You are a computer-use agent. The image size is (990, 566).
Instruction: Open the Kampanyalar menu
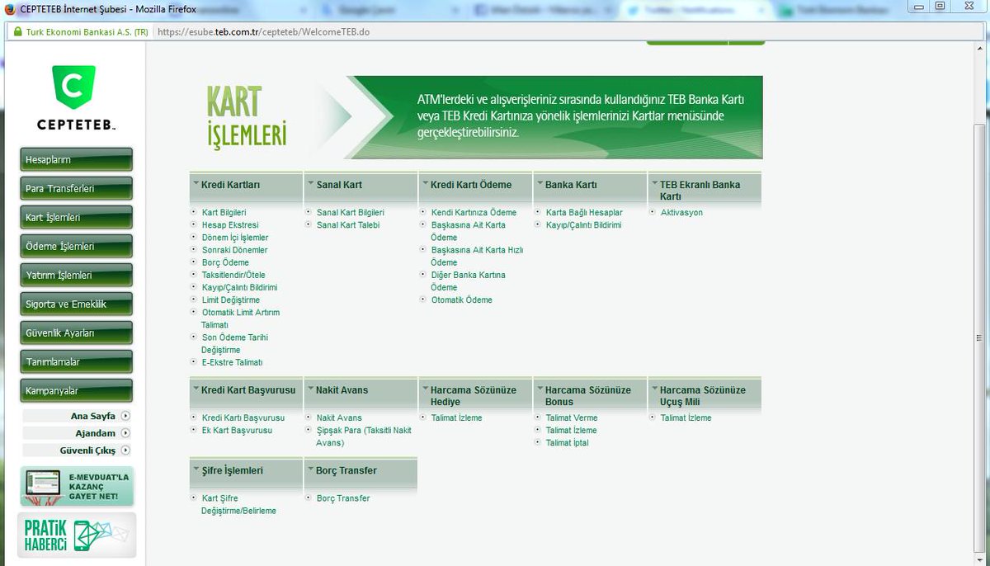[x=77, y=390]
